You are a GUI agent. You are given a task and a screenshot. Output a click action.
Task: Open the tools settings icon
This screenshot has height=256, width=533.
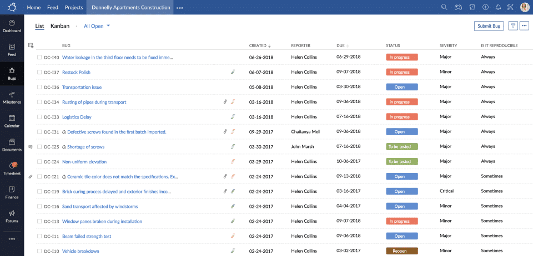point(511,7)
